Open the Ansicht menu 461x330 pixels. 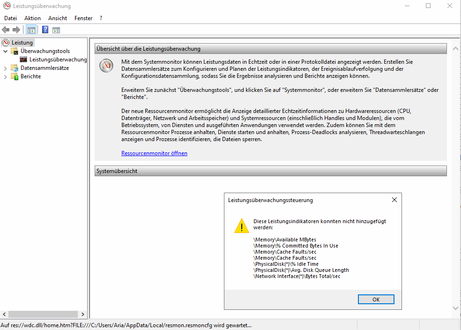[x=58, y=18]
